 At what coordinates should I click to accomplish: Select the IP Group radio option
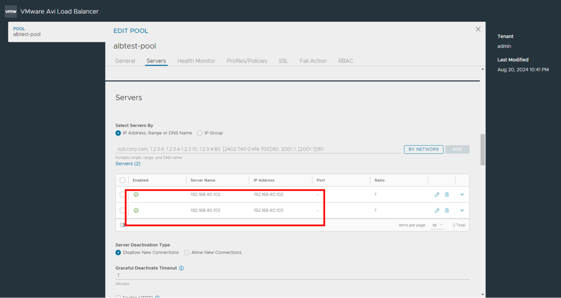click(x=200, y=133)
